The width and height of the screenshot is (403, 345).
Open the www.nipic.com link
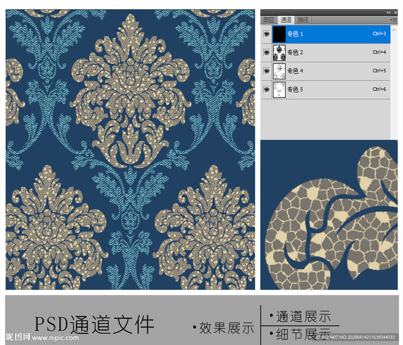tap(55, 338)
